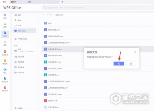154x111 pixels.
Task: Select 未命名文件(1).pom file
Action: tap(98, 94)
